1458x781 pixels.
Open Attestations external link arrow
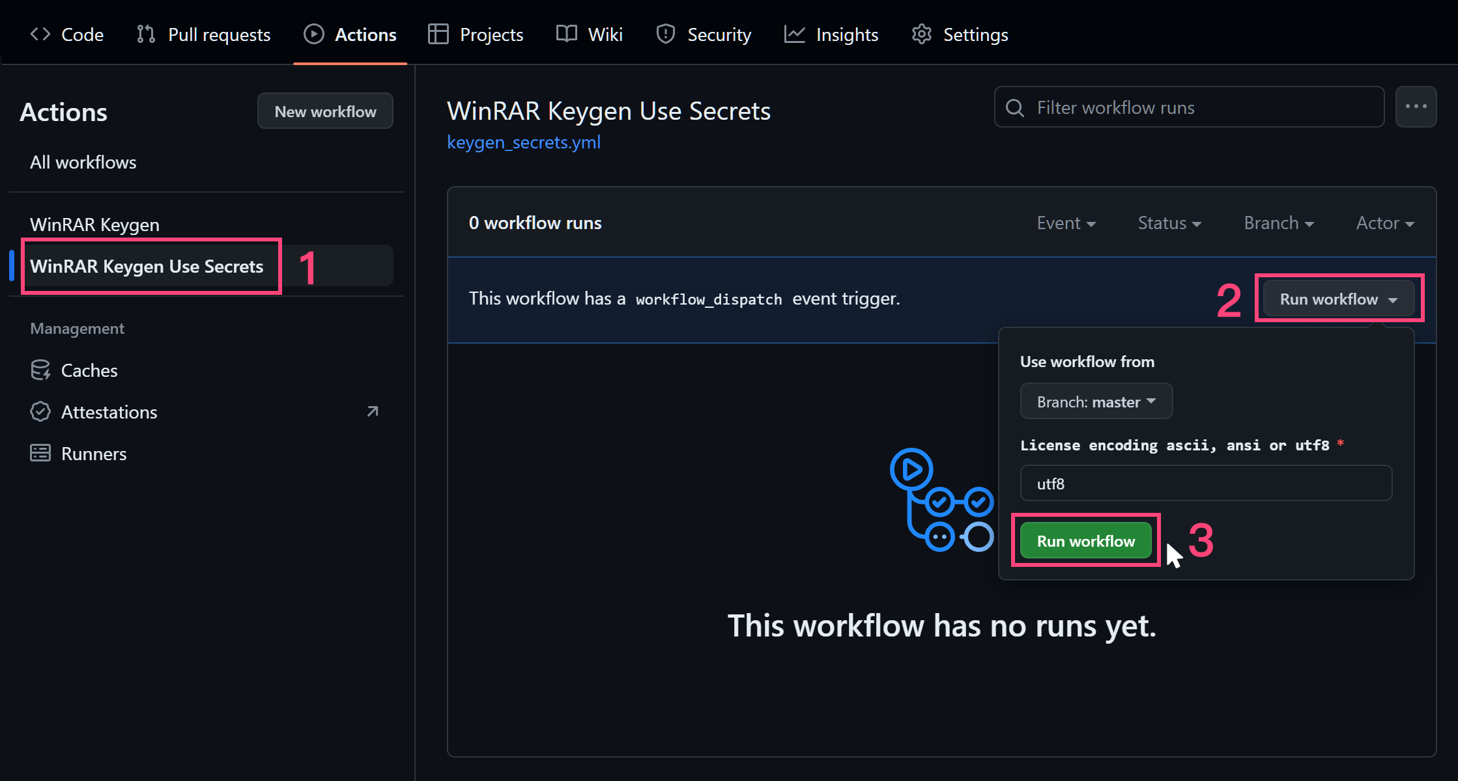click(x=373, y=411)
